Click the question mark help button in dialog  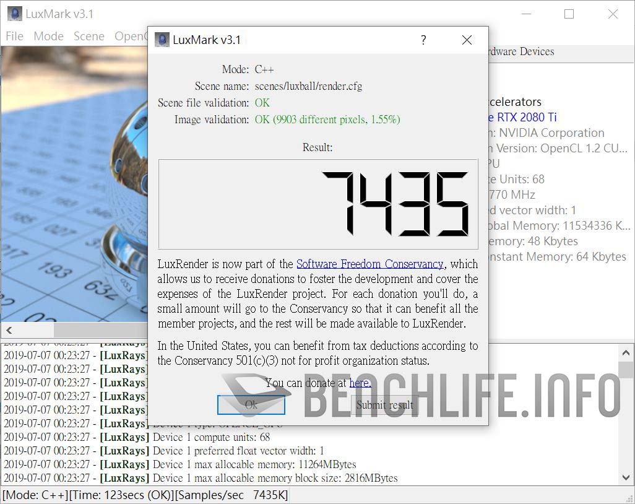tap(423, 40)
